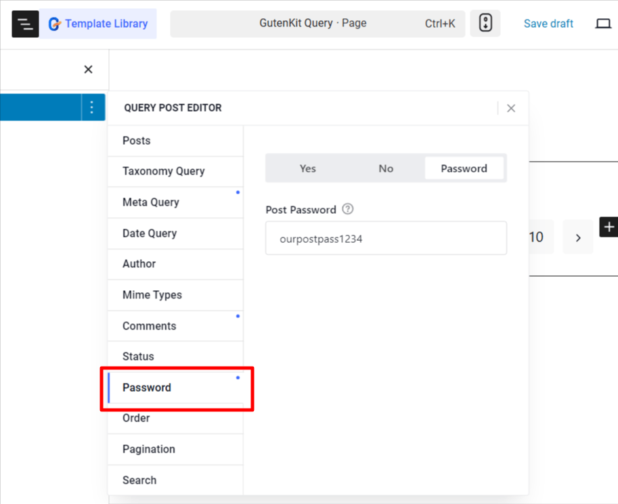Switch to desktop device preview icon
This screenshot has height=504, width=618.
pos(602,24)
